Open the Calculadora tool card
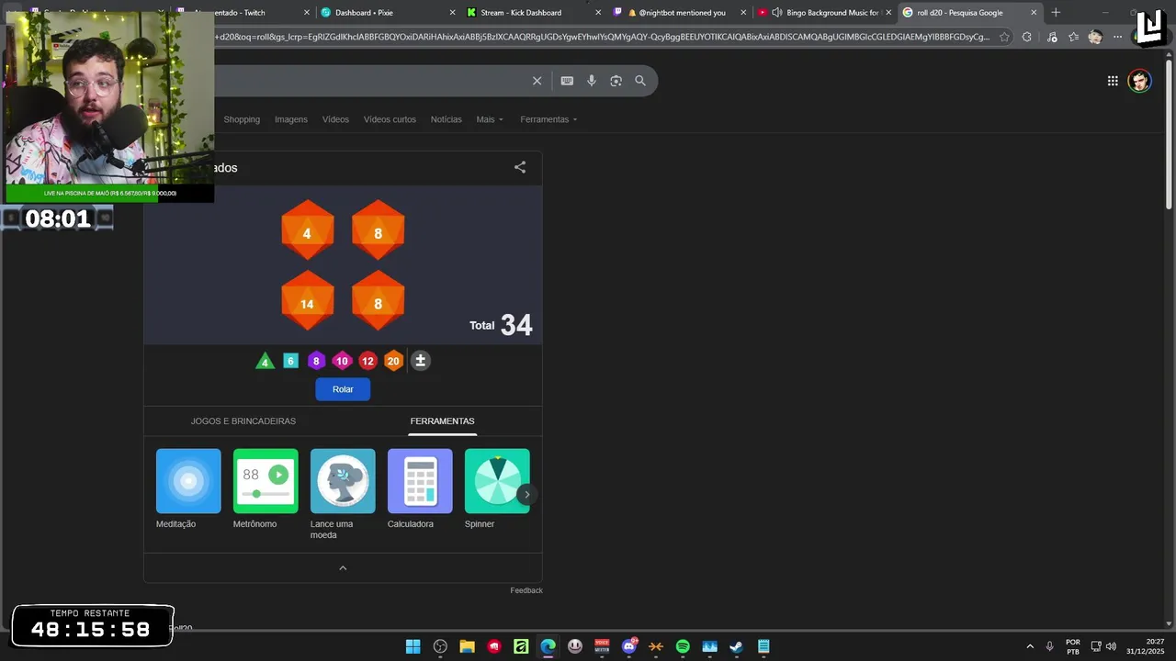1176x661 pixels. [x=420, y=489]
